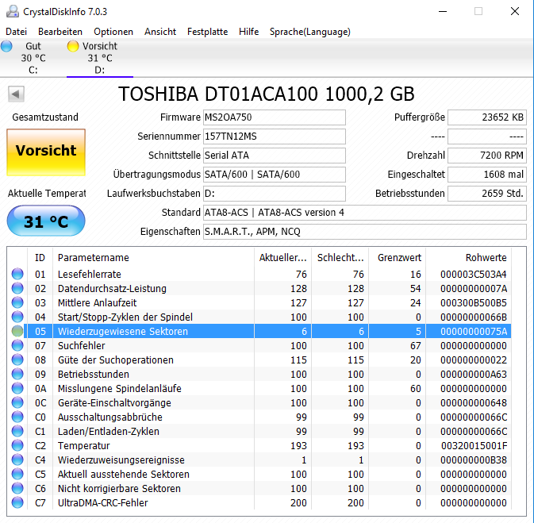Image resolution: width=534 pixels, height=523 pixels.
Task: Open the Hilfe menu
Action: 248,32
